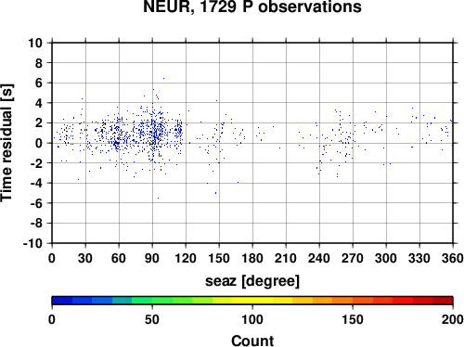Click the y-axis tick label '-10'
Screen dimensions: 464x347
pyautogui.click(x=32, y=243)
